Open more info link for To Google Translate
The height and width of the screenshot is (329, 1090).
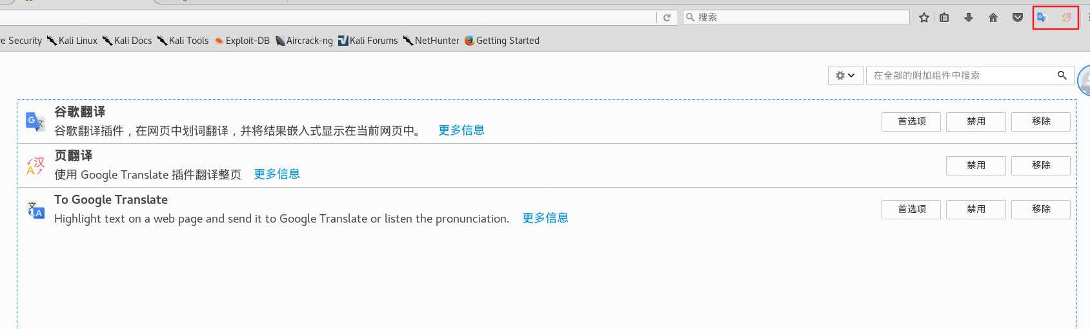[545, 218]
